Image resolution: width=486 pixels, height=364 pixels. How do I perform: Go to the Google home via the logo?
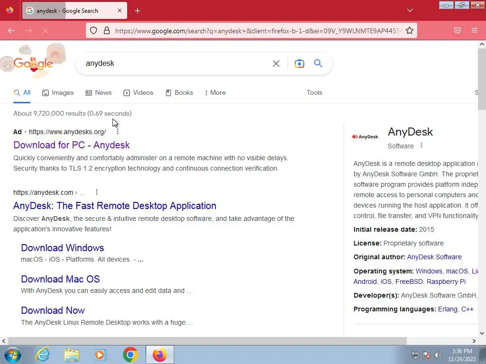pos(33,63)
